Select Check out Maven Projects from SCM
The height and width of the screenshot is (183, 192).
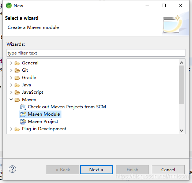coord(67,107)
